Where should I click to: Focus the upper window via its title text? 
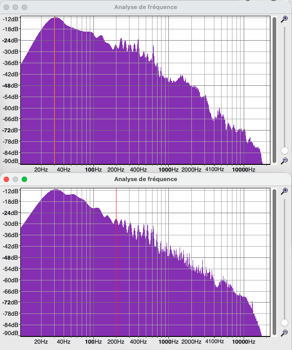(x=145, y=7)
